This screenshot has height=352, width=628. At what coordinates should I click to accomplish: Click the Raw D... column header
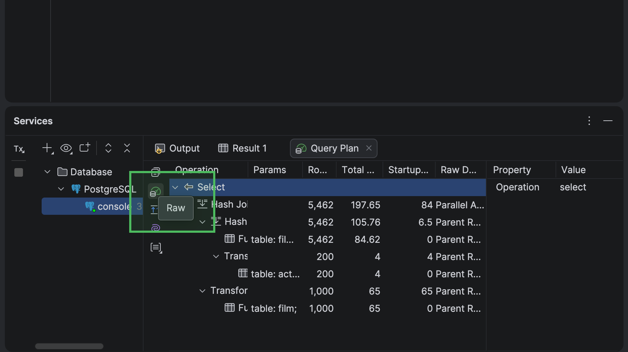pyautogui.click(x=459, y=170)
